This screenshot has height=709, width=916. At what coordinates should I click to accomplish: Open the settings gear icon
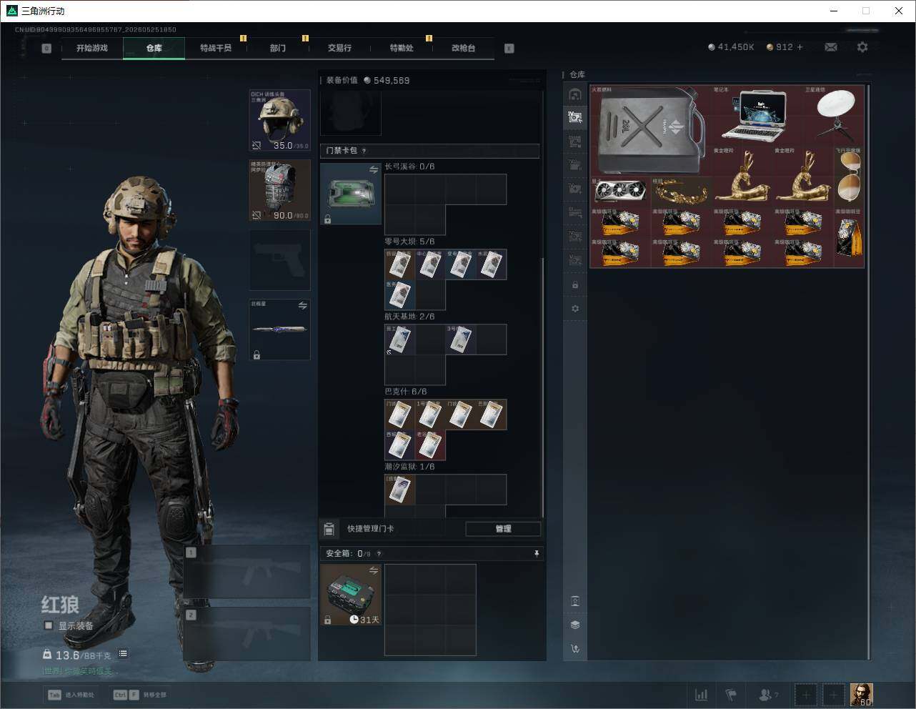(862, 47)
